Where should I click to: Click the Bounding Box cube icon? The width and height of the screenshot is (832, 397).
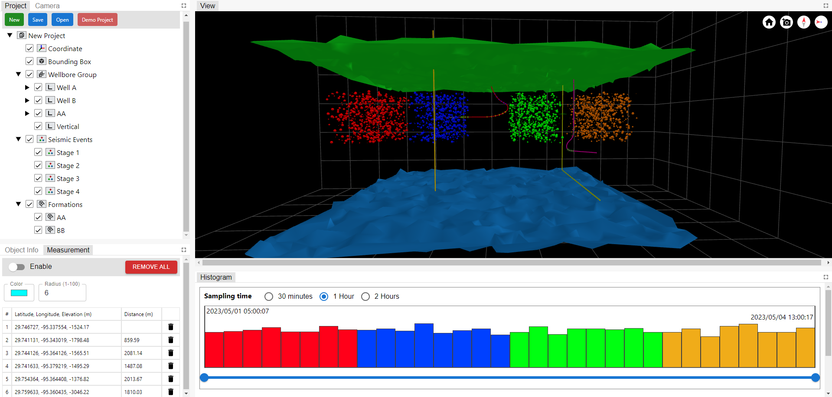click(x=42, y=61)
